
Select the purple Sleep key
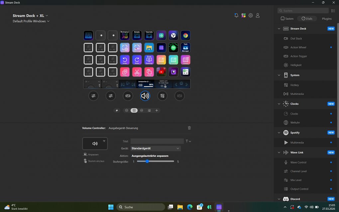pyautogui.click(x=185, y=60)
